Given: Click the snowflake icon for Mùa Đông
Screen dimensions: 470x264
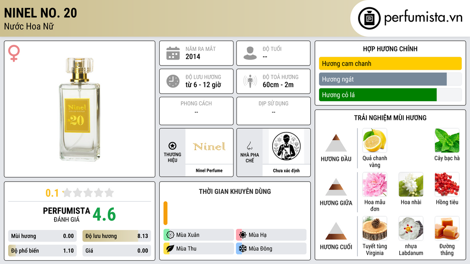Looking at the screenshot, I should (243, 248).
